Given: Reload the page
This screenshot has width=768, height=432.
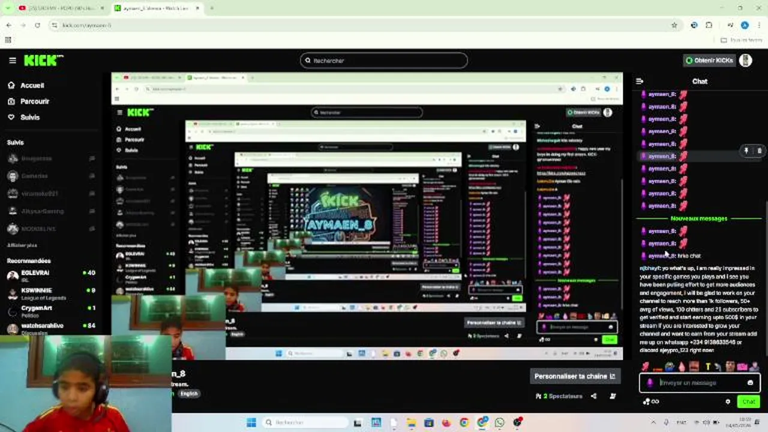Looking at the screenshot, I should click(37, 25).
